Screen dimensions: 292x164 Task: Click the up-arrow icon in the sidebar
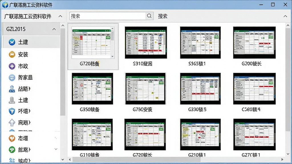[x=12, y=122]
